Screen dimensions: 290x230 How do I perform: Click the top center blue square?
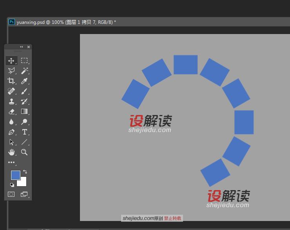click(185, 65)
